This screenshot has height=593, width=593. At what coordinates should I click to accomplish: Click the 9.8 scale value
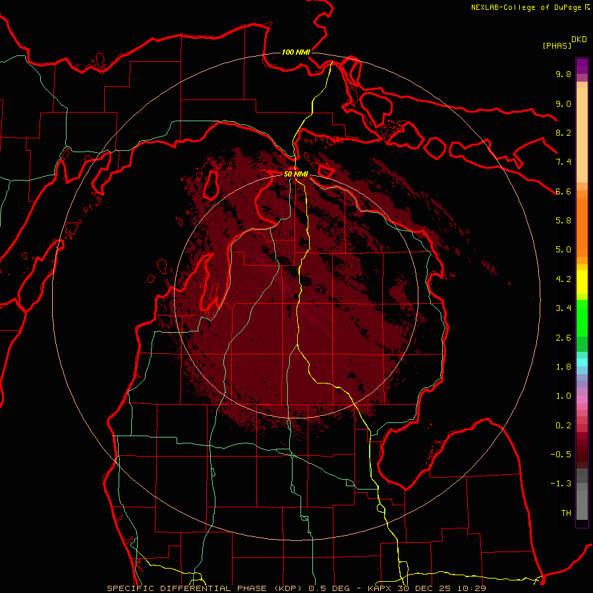(563, 74)
